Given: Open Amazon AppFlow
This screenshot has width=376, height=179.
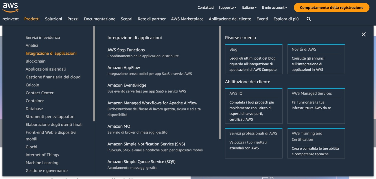Looking at the screenshot, I should pyautogui.click(x=124, y=68).
